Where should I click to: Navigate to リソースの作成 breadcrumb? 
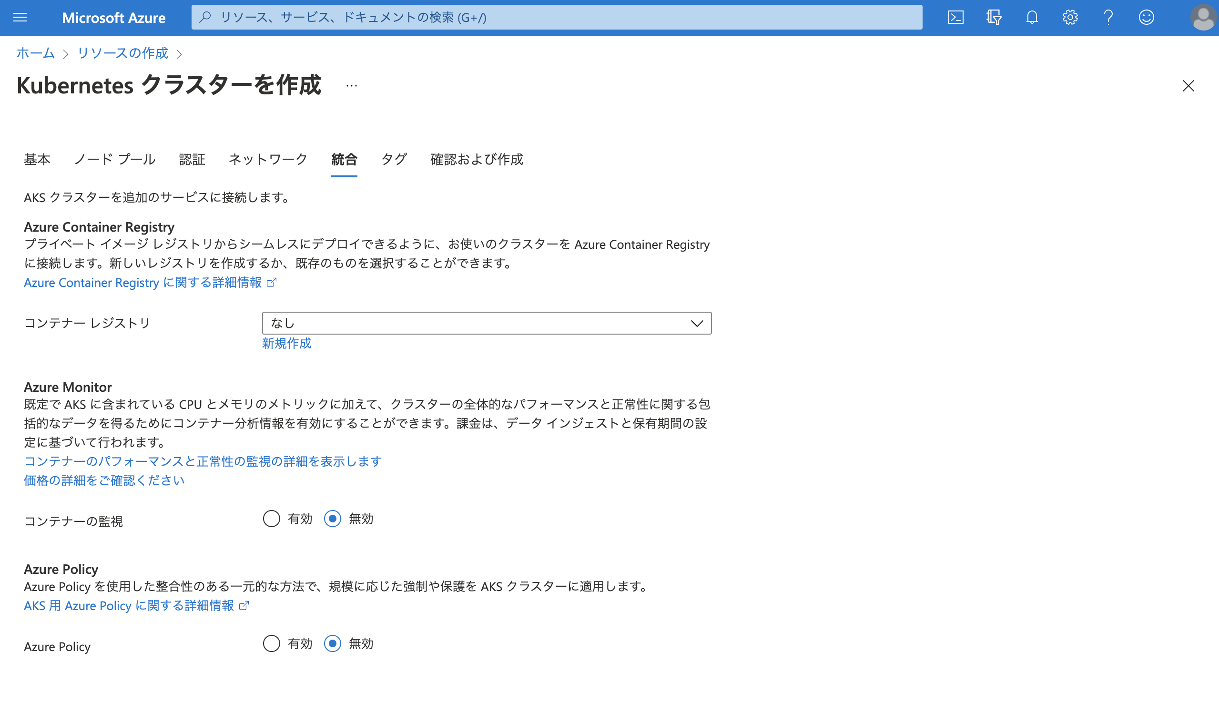[122, 53]
